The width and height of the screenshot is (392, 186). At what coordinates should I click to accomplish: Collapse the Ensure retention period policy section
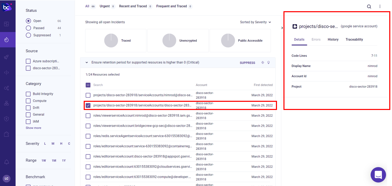coord(87,62)
